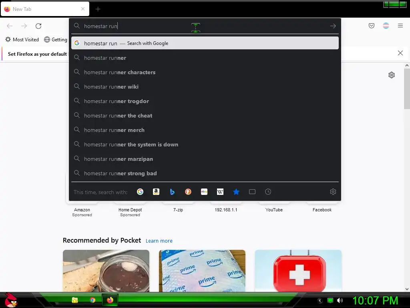Choose Bing one-off search engine icon
Viewport: 410px width, 308px height.
point(172,192)
